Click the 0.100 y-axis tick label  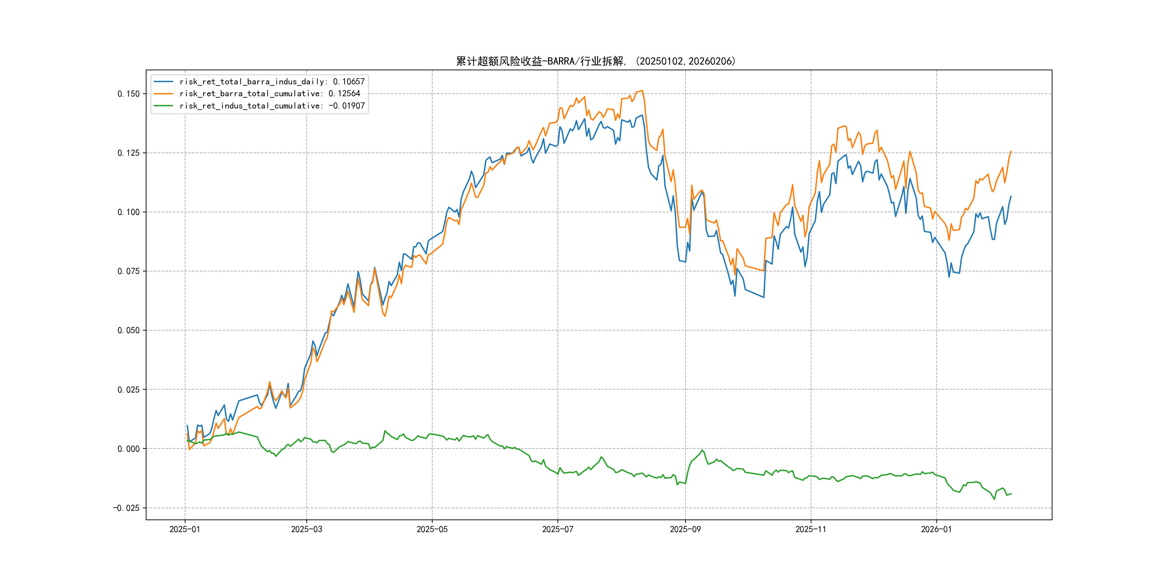click(128, 212)
